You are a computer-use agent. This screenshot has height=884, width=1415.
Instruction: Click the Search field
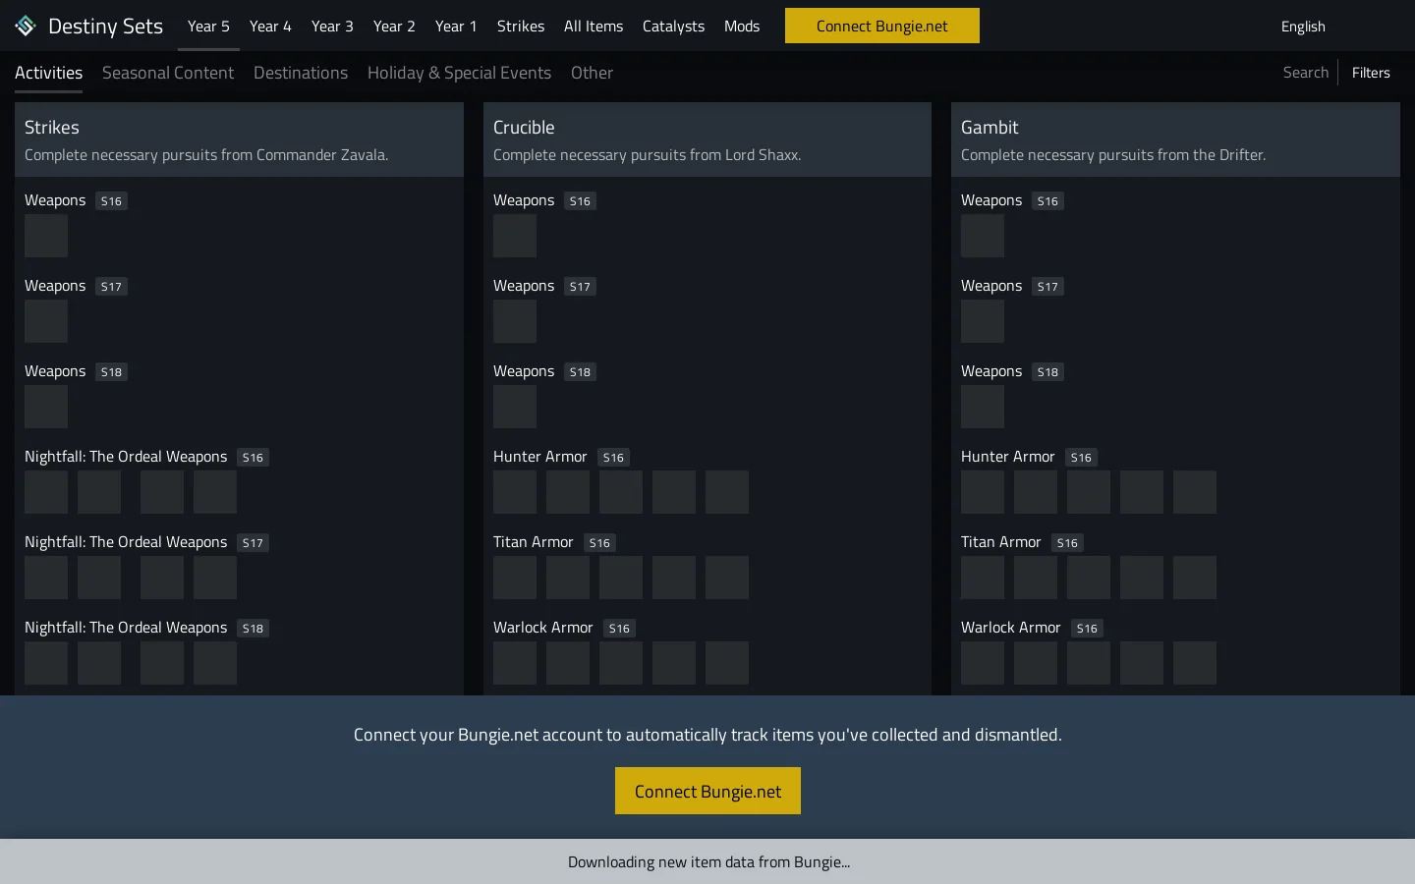1305,72
